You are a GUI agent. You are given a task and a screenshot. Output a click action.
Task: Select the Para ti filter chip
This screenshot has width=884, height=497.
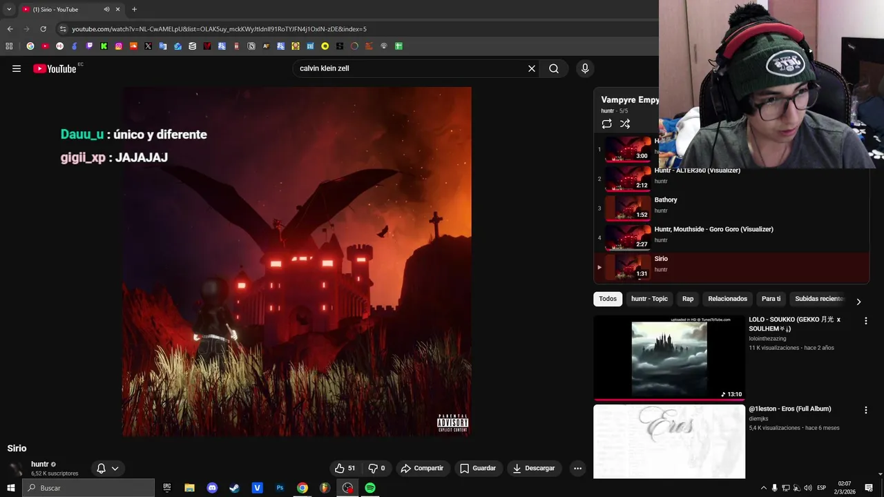point(771,299)
